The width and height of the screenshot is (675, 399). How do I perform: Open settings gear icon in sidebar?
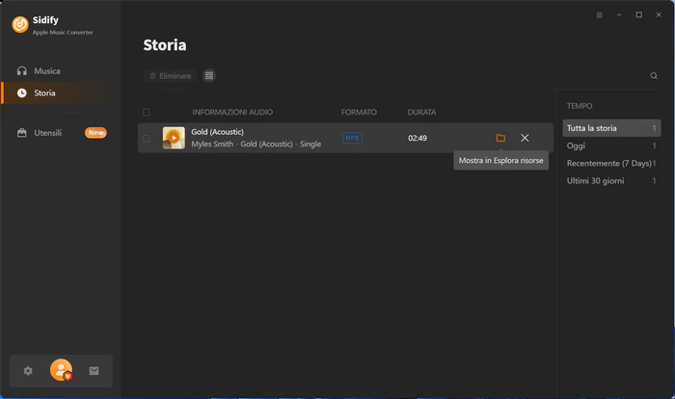point(28,371)
